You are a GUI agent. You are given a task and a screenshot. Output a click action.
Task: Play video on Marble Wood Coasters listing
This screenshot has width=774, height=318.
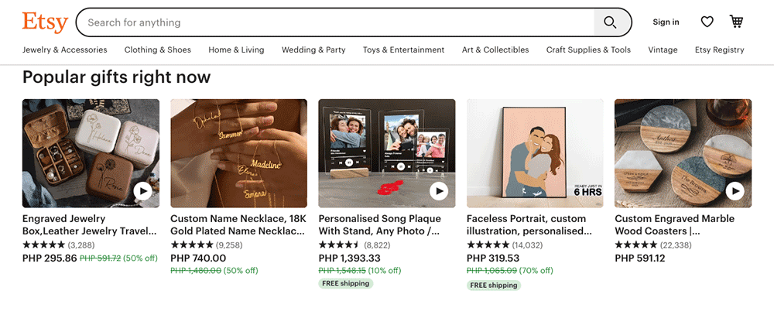(x=735, y=191)
